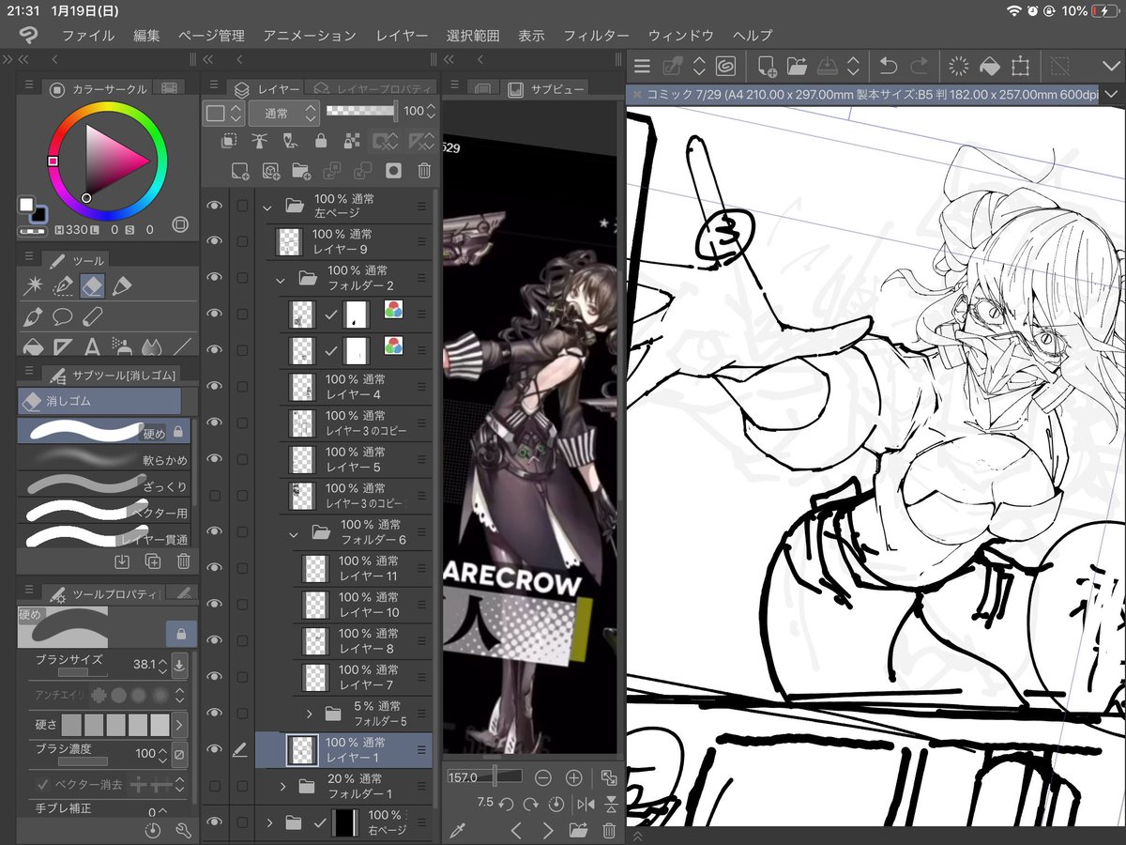Viewport: 1126px width, 845px height.
Task: Toggle visibility of レイヤー 1
Action: tap(215, 749)
